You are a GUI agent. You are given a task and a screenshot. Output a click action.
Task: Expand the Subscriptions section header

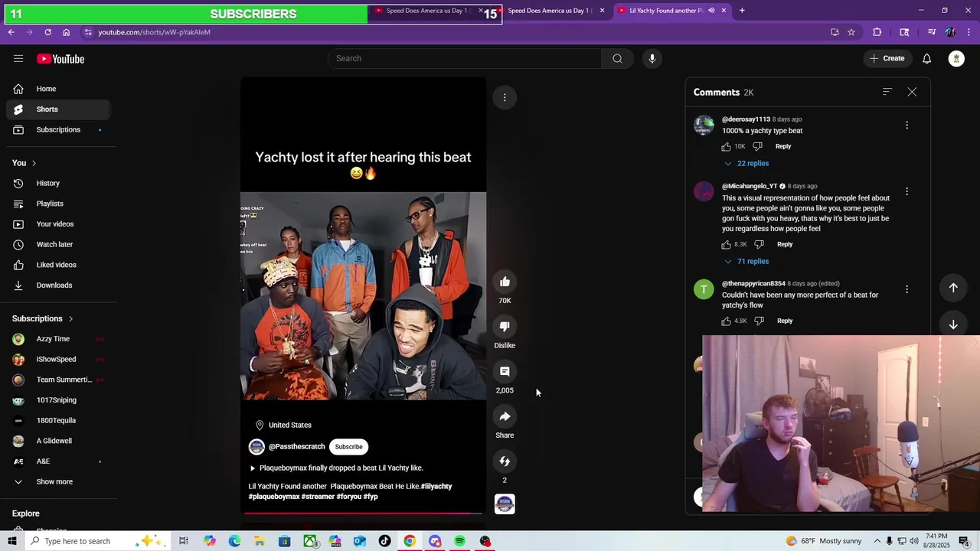coord(43,318)
